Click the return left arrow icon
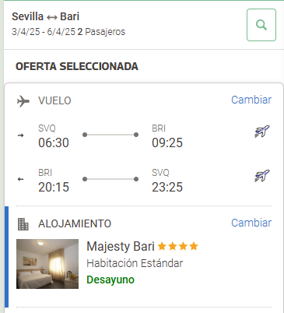The width and height of the screenshot is (284, 313). 21,179
